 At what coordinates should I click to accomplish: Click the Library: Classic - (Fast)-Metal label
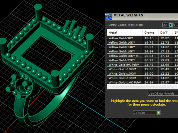coord(126,25)
